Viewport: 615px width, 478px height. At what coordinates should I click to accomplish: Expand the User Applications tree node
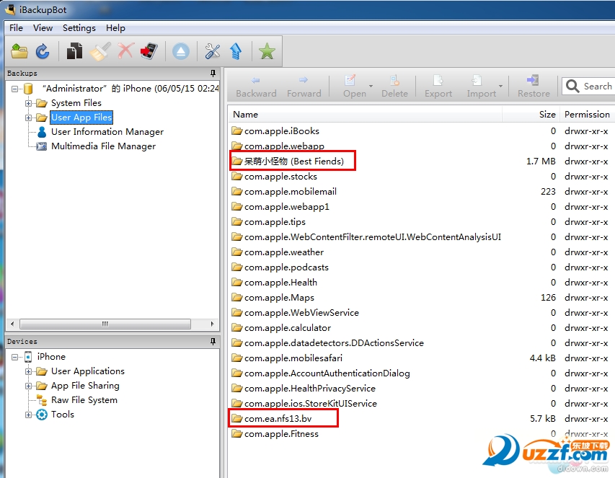(x=28, y=371)
